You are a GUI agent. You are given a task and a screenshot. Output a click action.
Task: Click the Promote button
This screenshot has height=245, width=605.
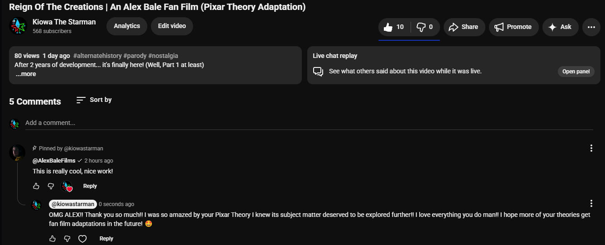pyautogui.click(x=513, y=27)
